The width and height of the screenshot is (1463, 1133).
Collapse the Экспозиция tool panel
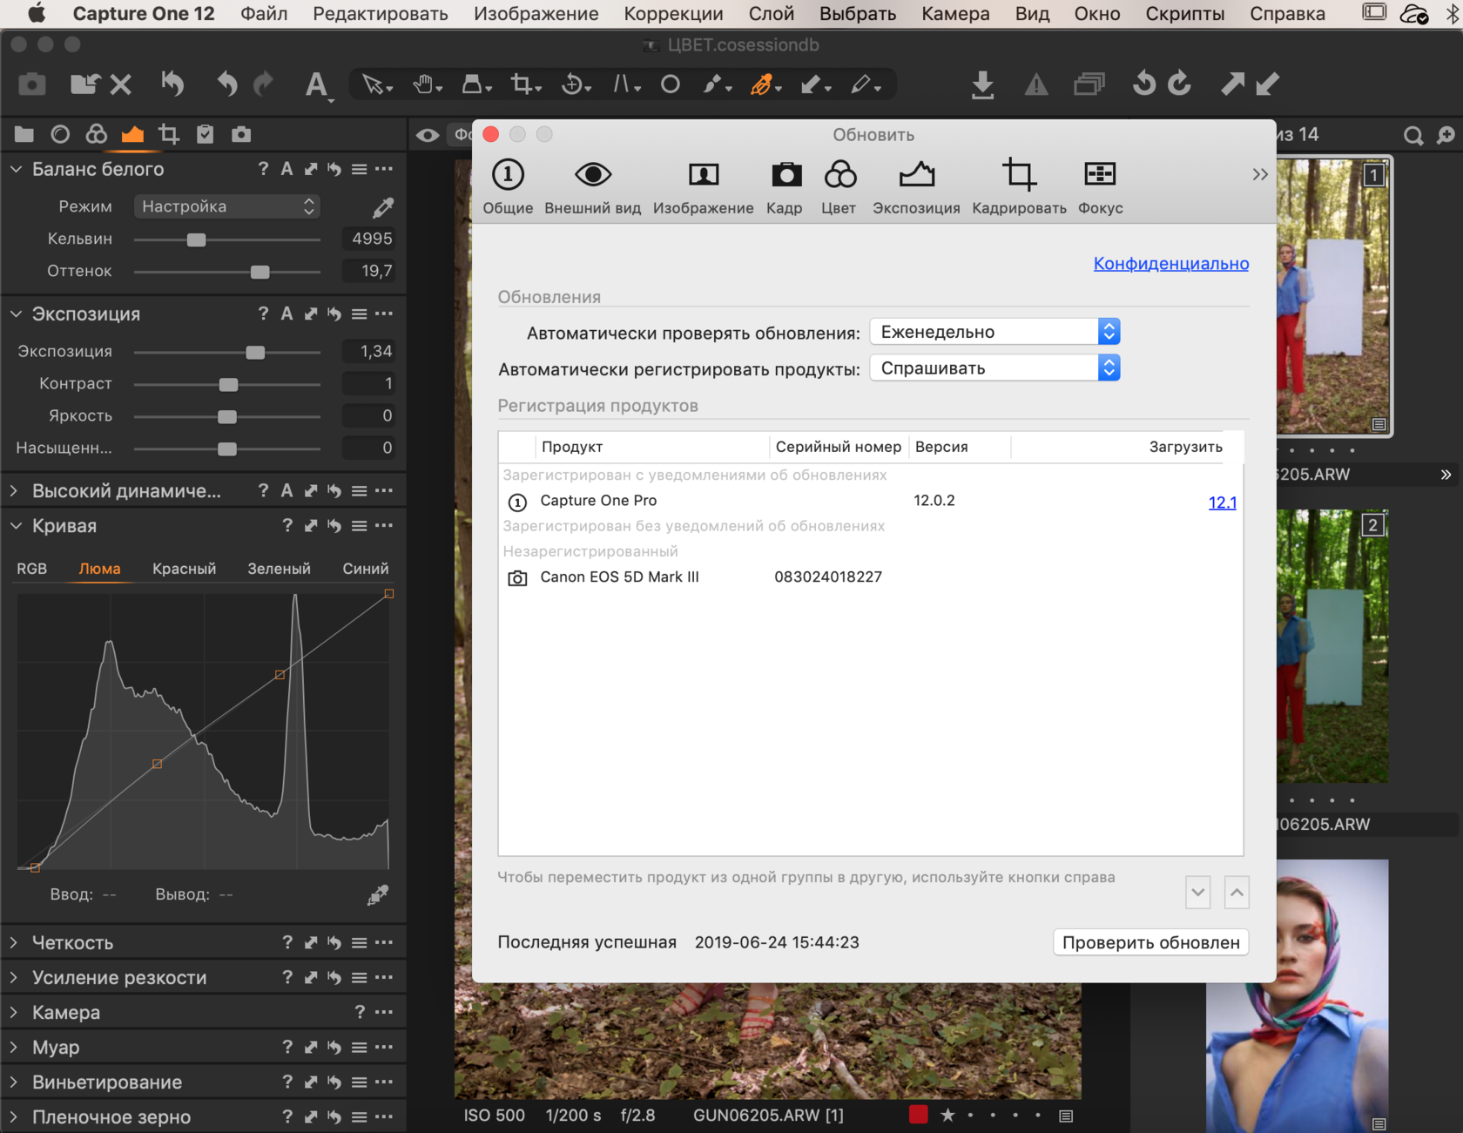tap(16, 314)
